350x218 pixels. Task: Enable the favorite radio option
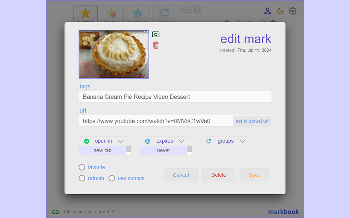click(82, 167)
